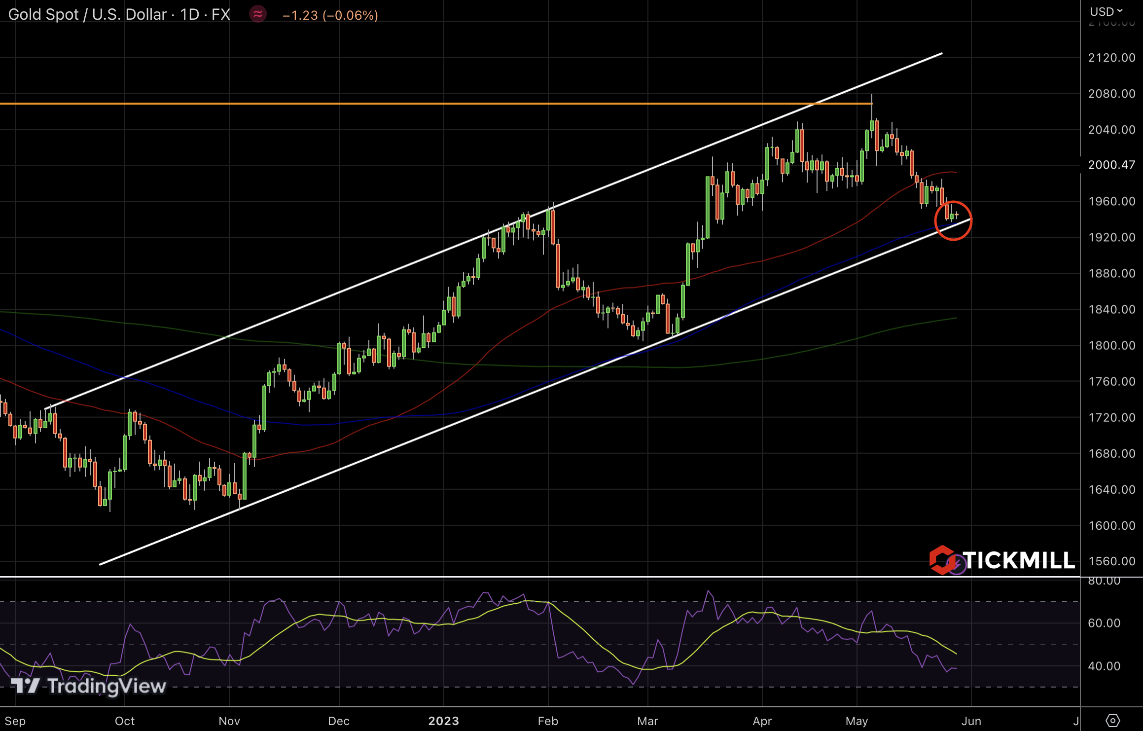Click the TICKMILL brand text
This screenshot has height=731, width=1143.
[1018, 560]
